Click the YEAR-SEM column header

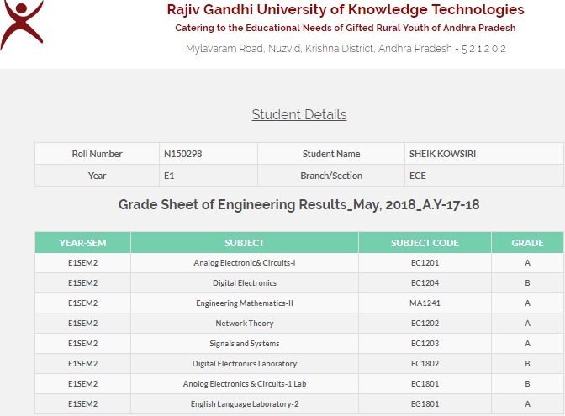point(83,243)
